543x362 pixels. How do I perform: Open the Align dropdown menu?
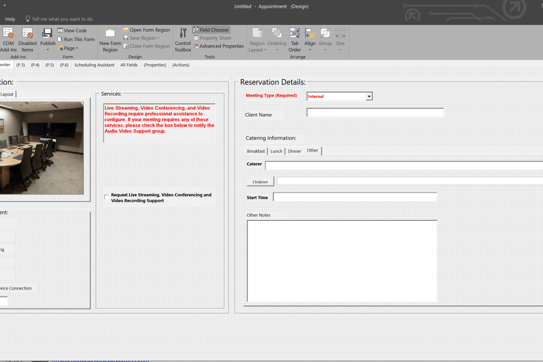(310, 40)
